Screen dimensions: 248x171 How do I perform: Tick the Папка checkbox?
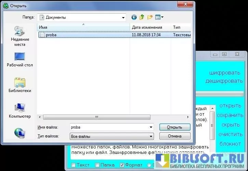point(97,165)
